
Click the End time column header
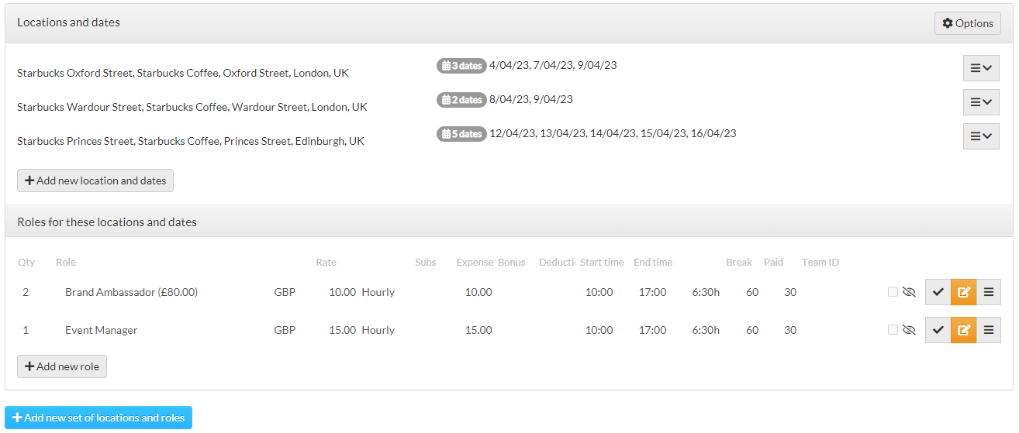coord(653,263)
